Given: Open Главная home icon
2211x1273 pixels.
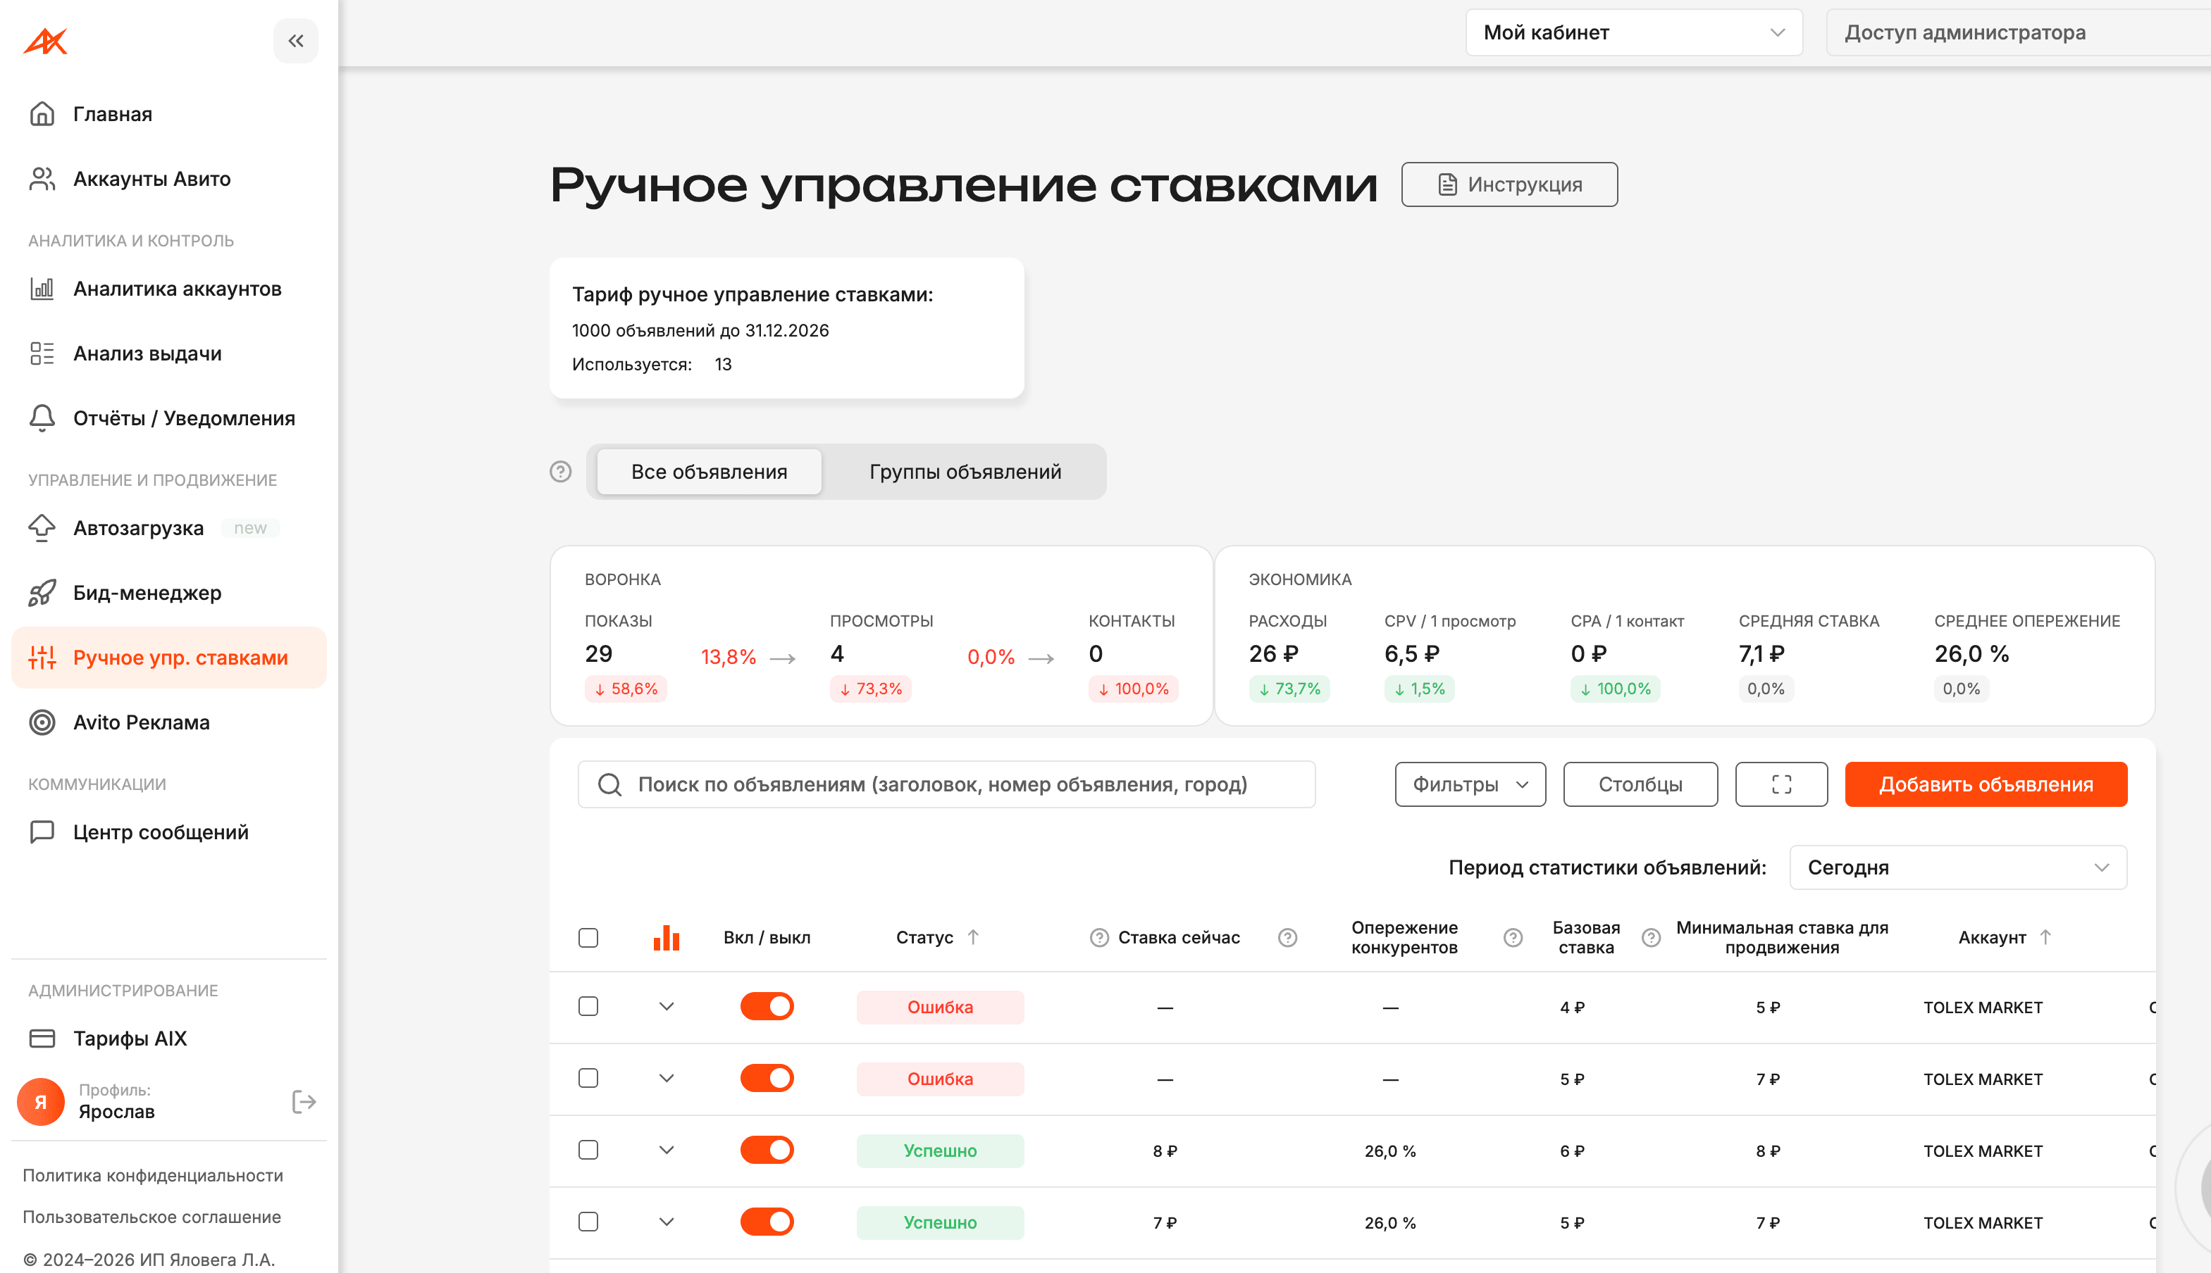Looking at the screenshot, I should tap(42, 113).
